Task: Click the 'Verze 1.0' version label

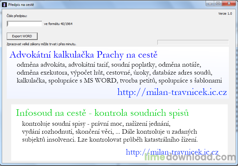Action: (225, 14)
